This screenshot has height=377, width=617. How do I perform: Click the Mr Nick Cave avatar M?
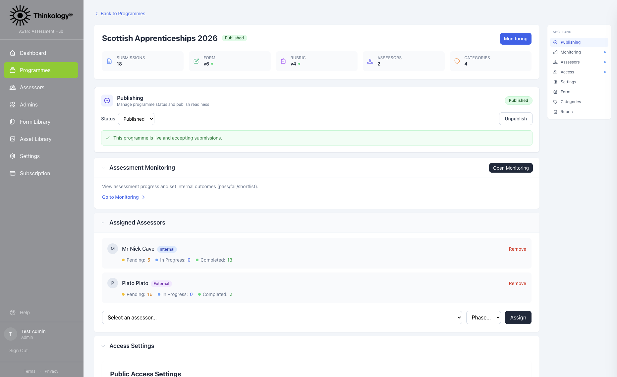[113, 249]
